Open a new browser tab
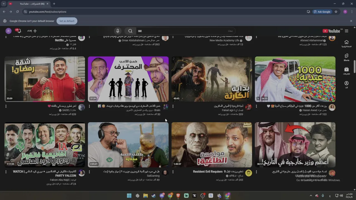 [x=54, y=4]
